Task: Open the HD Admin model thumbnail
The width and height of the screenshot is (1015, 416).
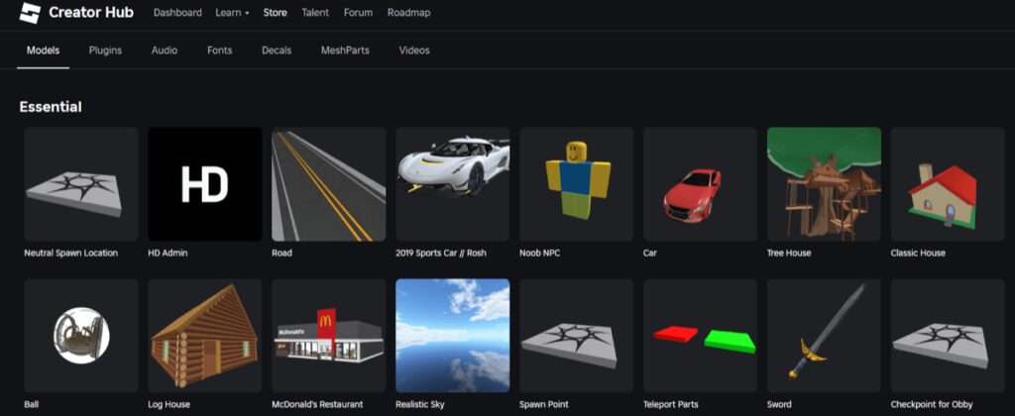Action: (x=205, y=184)
